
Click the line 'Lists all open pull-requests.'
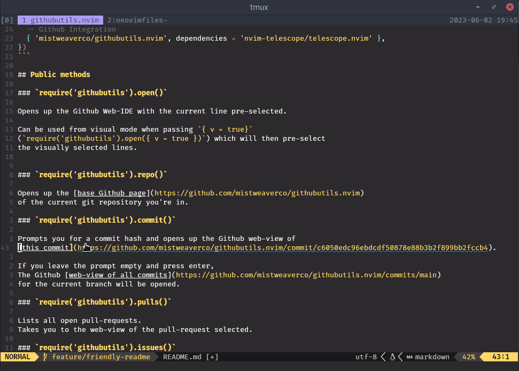80,320
